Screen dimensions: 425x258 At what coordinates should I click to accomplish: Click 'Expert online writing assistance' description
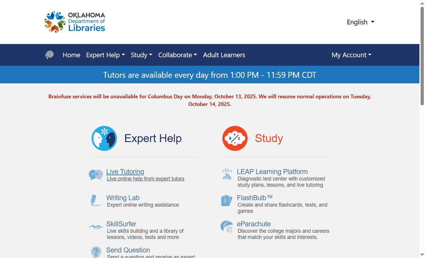pyautogui.click(x=143, y=205)
